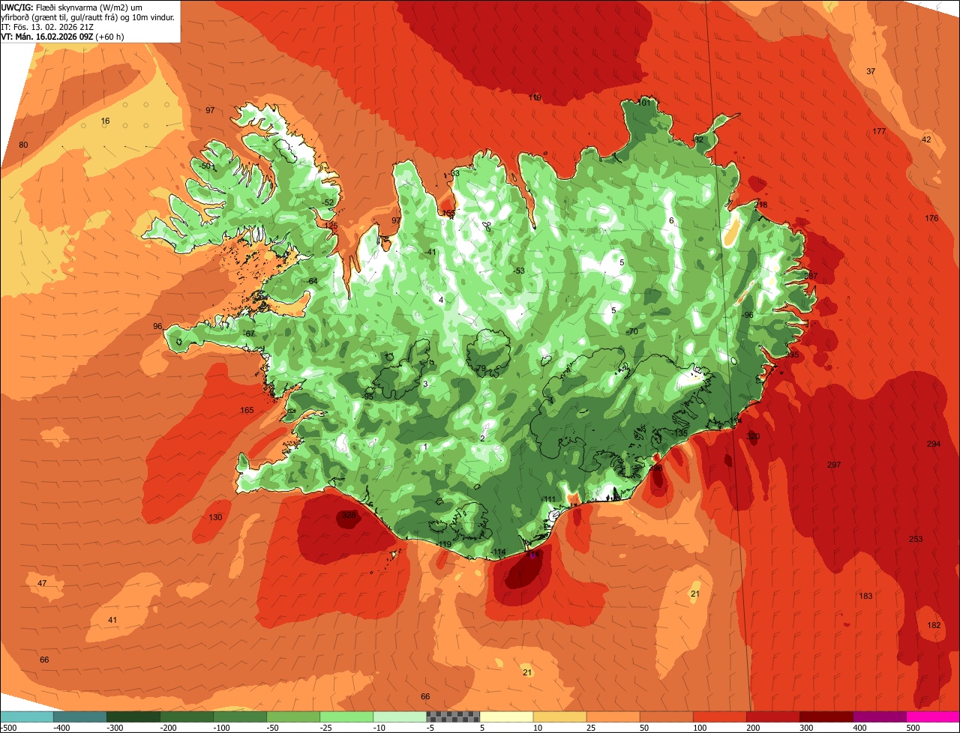Click the map value '50' in the western Westfjords
The height and width of the screenshot is (733, 960).
click(x=206, y=166)
